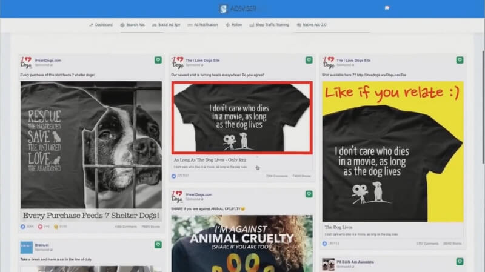Viewport: 485px width, 272px height.
Task: Open Pit Bulls Are Awesome page name
Action: click(355, 262)
